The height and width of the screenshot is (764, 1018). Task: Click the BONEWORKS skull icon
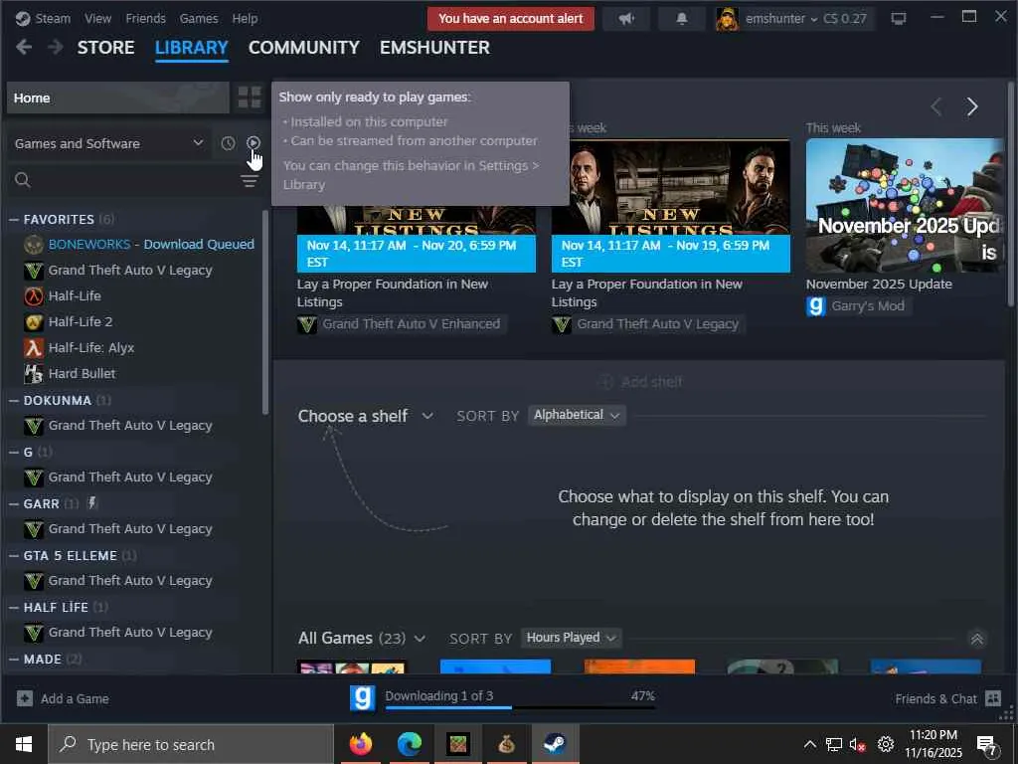pyautogui.click(x=34, y=245)
